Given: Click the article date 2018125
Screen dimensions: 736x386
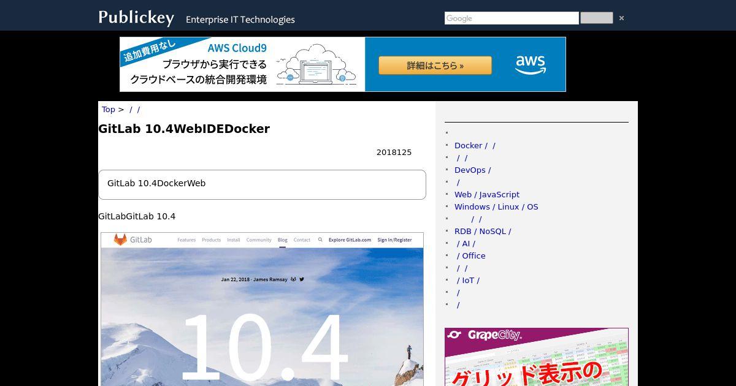Looking at the screenshot, I should 394,153.
